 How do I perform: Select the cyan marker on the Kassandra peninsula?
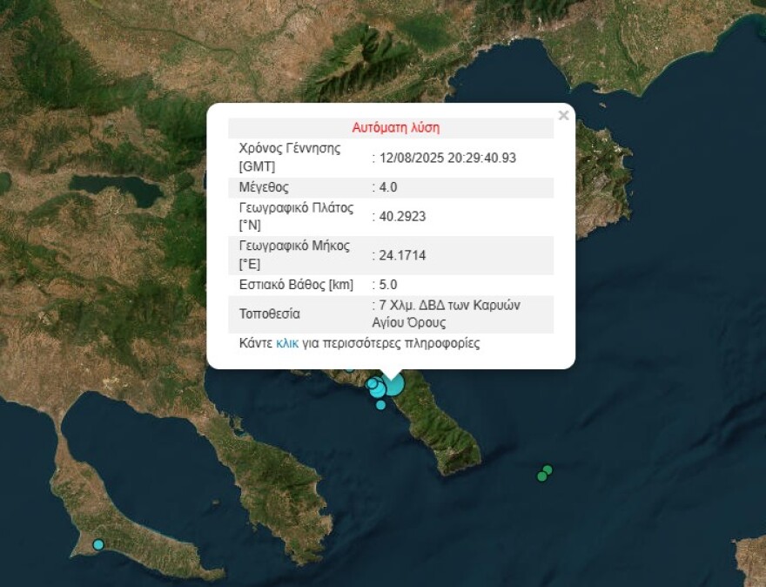tap(98, 544)
